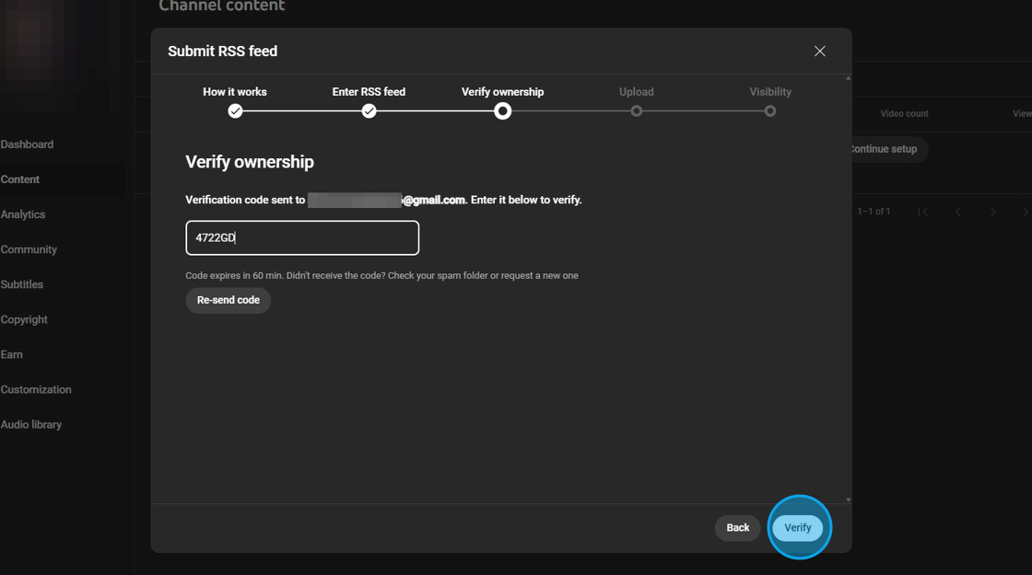Image resolution: width=1032 pixels, height=575 pixels.
Task: Go to the first page of results
Action: (923, 212)
